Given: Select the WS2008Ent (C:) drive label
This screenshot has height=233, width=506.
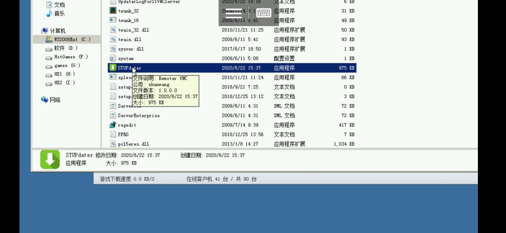Looking at the screenshot, I should 72,39.
